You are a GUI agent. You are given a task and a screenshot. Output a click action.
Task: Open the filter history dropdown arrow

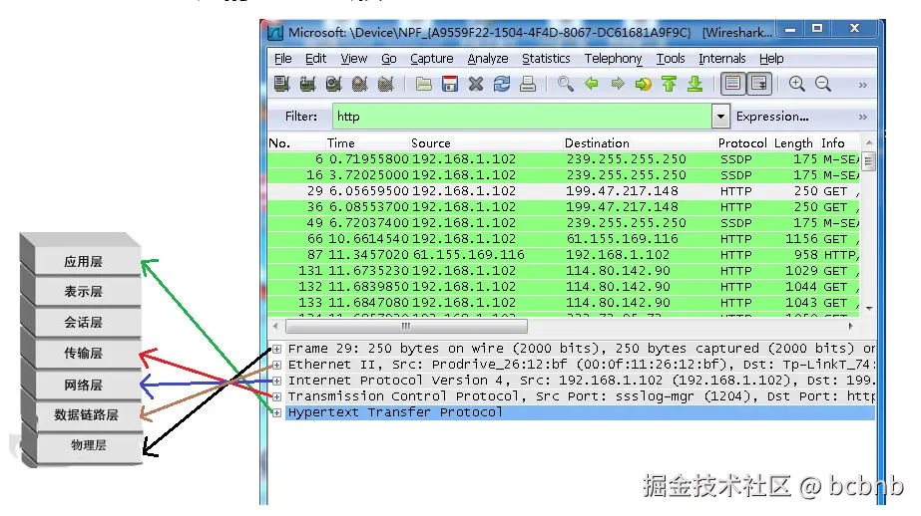pos(720,117)
